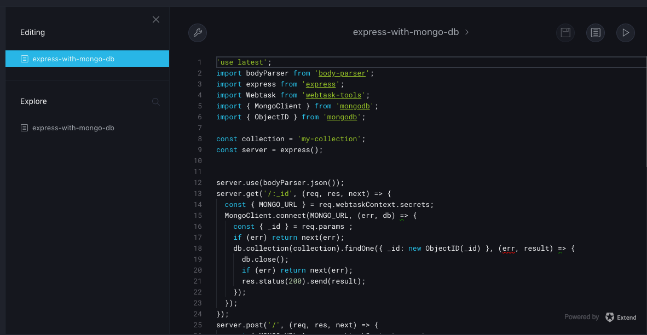The image size is (647, 335).
Task: Click the Explore section header
Action: tap(33, 101)
